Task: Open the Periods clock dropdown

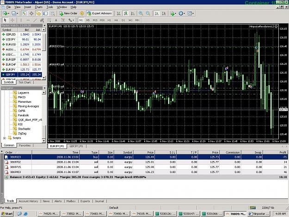Action: point(182,13)
